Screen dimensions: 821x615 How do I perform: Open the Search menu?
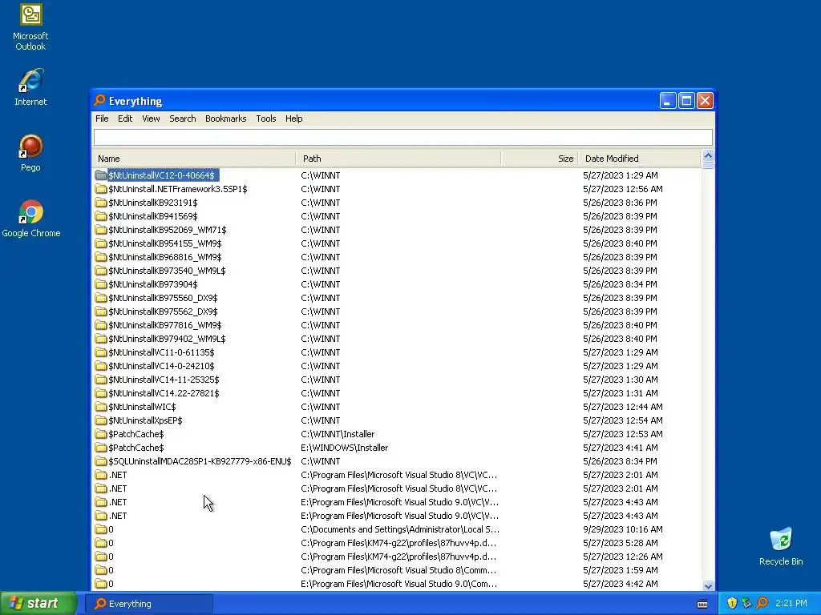coord(183,119)
